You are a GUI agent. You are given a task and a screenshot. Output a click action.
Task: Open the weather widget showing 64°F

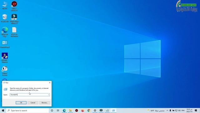pos(156,110)
